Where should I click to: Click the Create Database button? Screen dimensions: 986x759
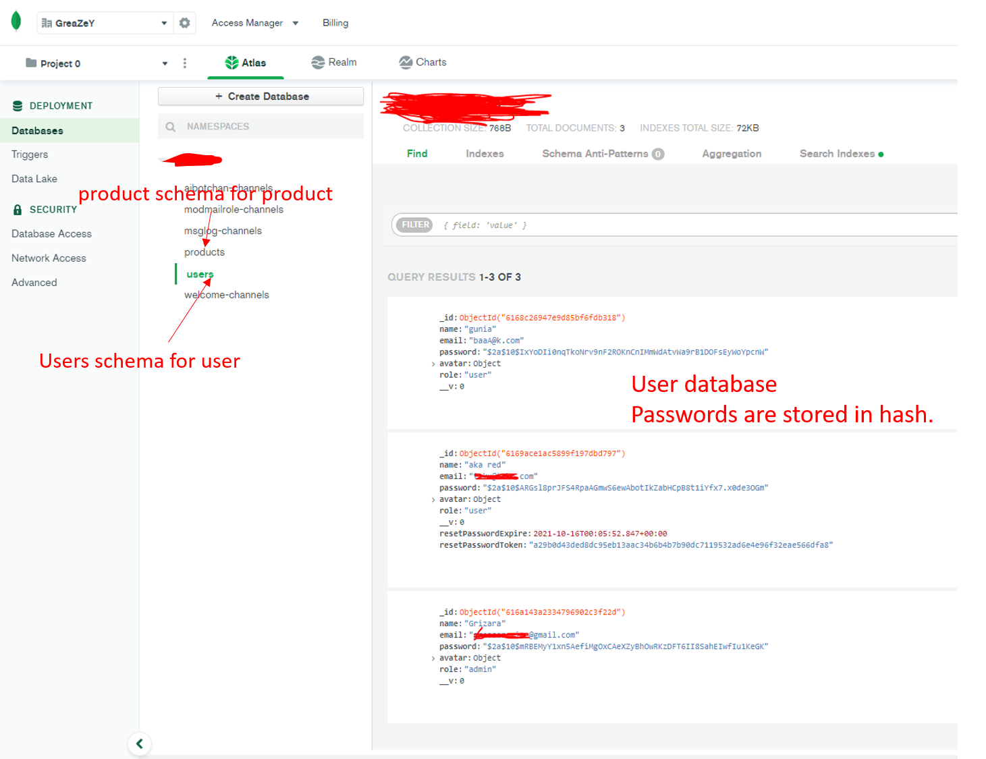(261, 96)
